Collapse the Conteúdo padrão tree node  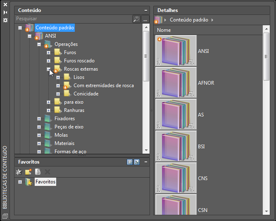point(20,28)
